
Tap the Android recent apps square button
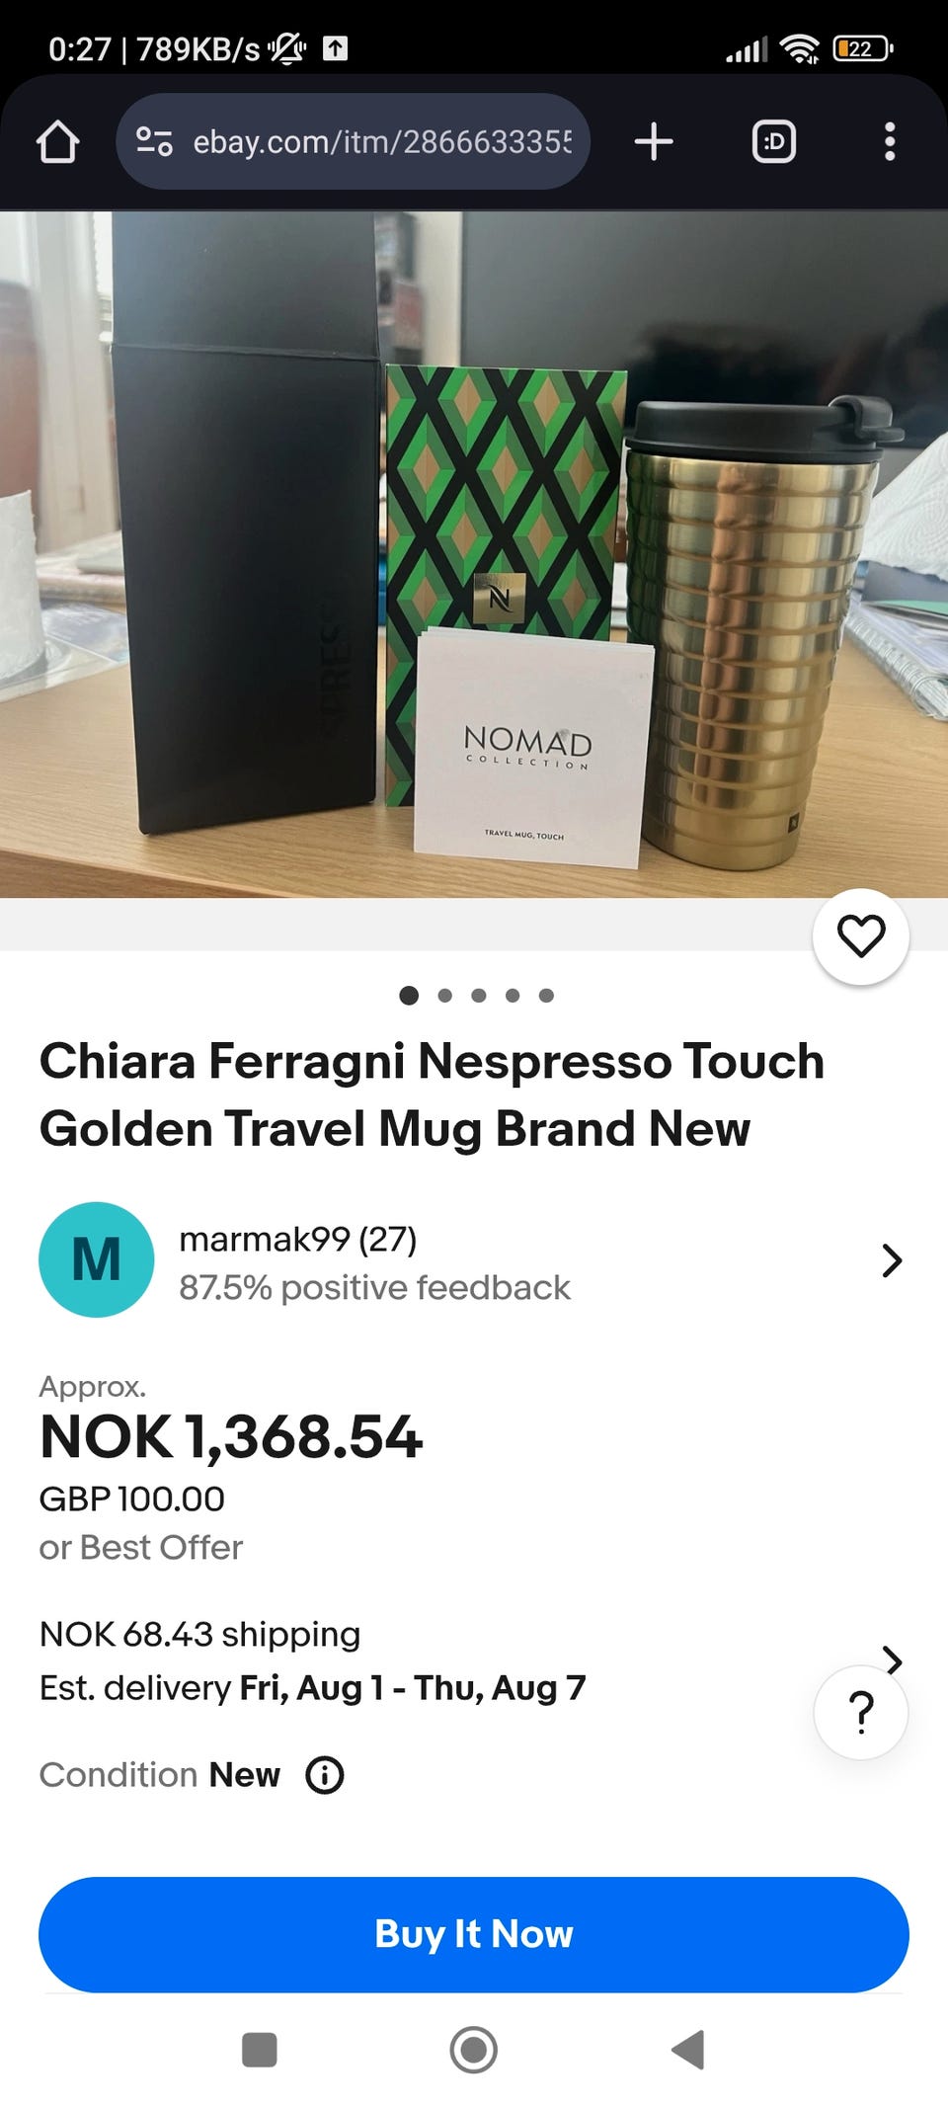click(x=260, y=2050)
